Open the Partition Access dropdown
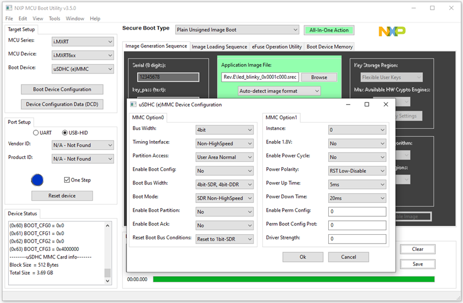Viewport: 463px width, 303px height. pyautogui.click(x=225, y=157)
